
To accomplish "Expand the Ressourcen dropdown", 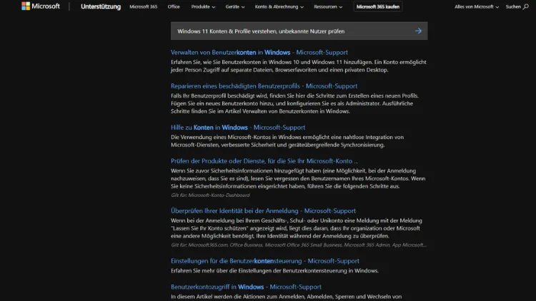I will [328, 6].
